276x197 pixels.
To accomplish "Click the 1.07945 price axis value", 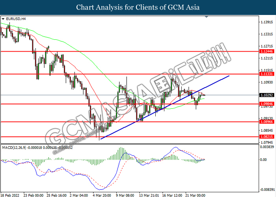I will click(x=267, y=142).
